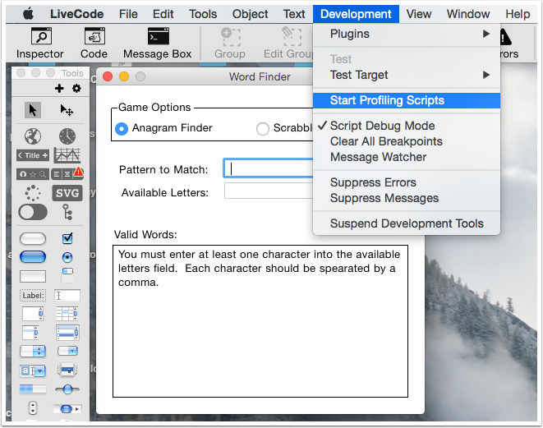Image resolution: width=543 pixels, height=428 pixels.
Task: Open the Text menu
Action: 294,14
